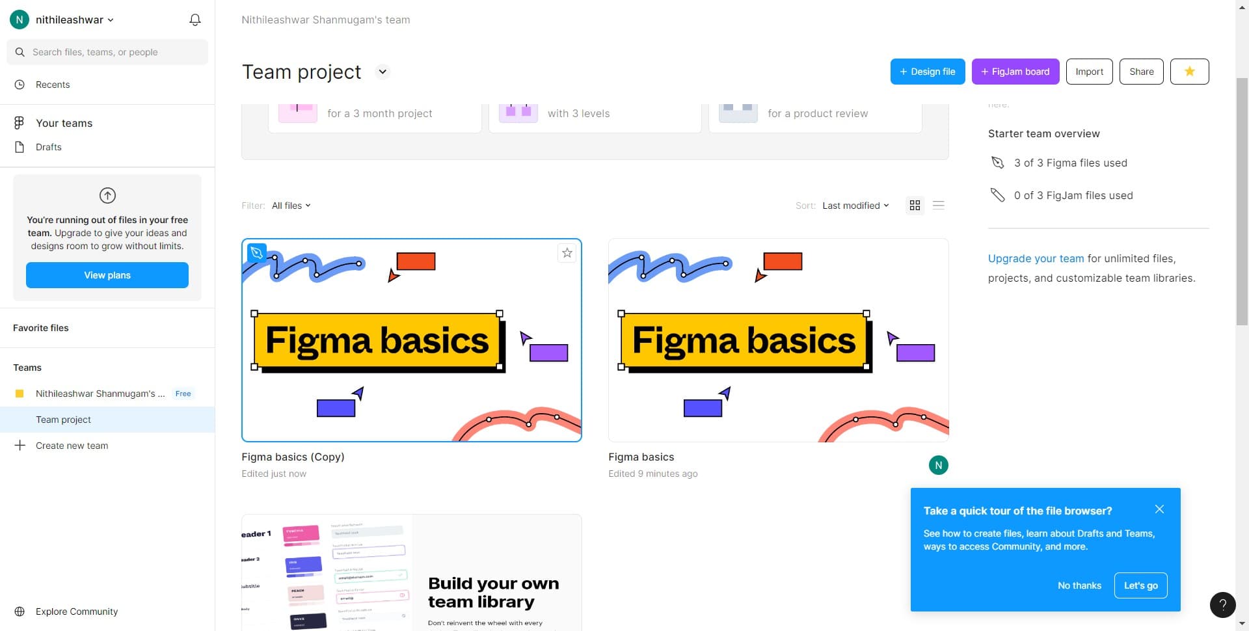
Task: Click the help question mark icon
Action: click(x=1222, y=604)
